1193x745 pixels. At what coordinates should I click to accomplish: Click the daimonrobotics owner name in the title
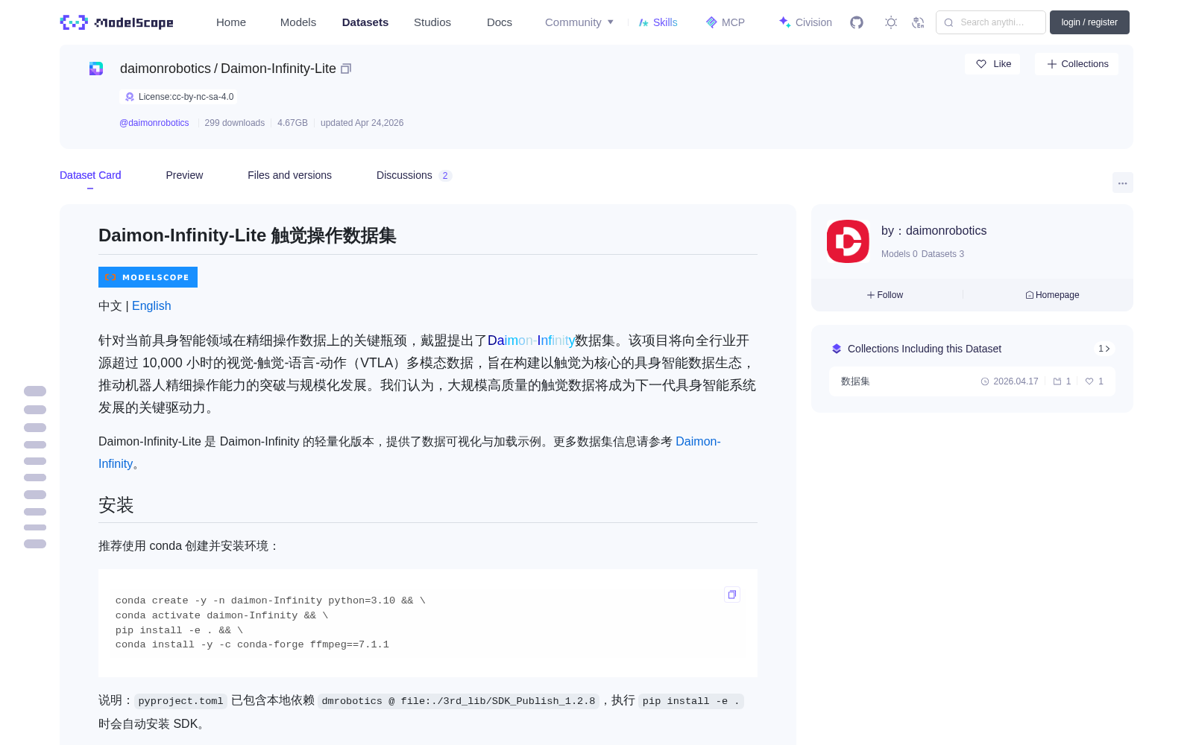click(x=166, y=69)
